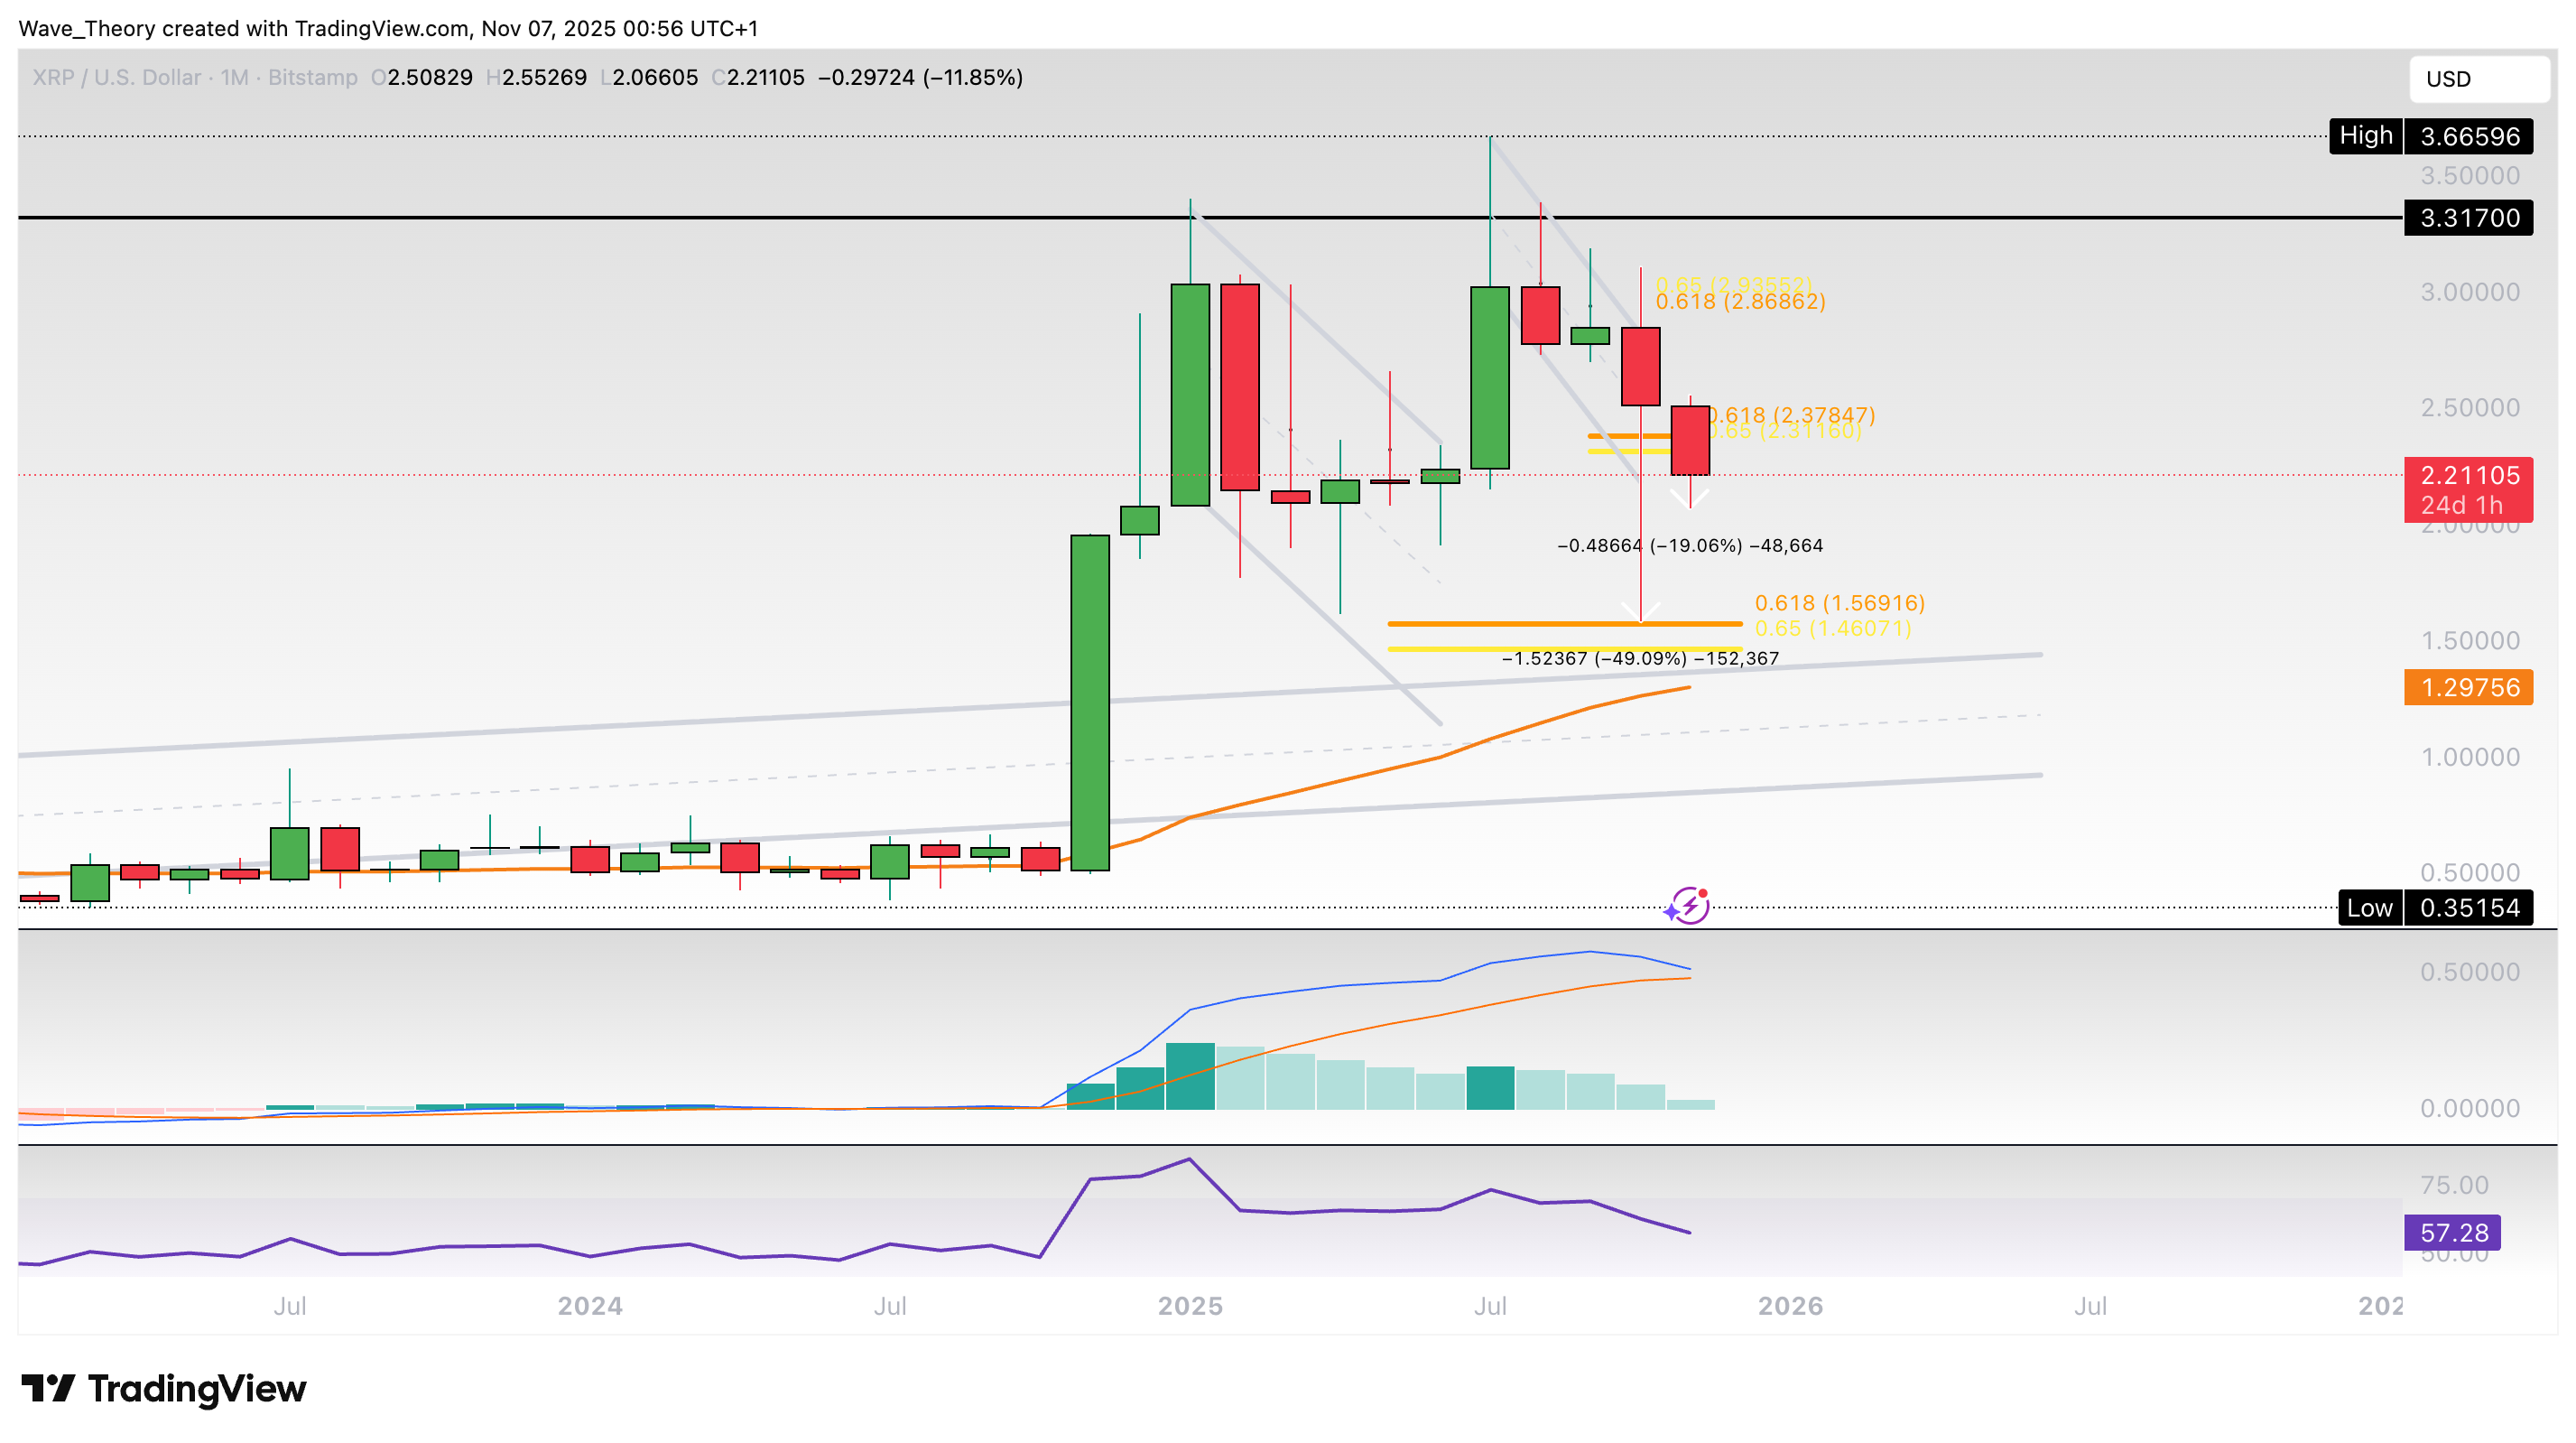The image size is (2576, 1443).
Task: Switch the 1M timeframe in the chart legend
Action: pyautogui.click(x=233, y=77)
